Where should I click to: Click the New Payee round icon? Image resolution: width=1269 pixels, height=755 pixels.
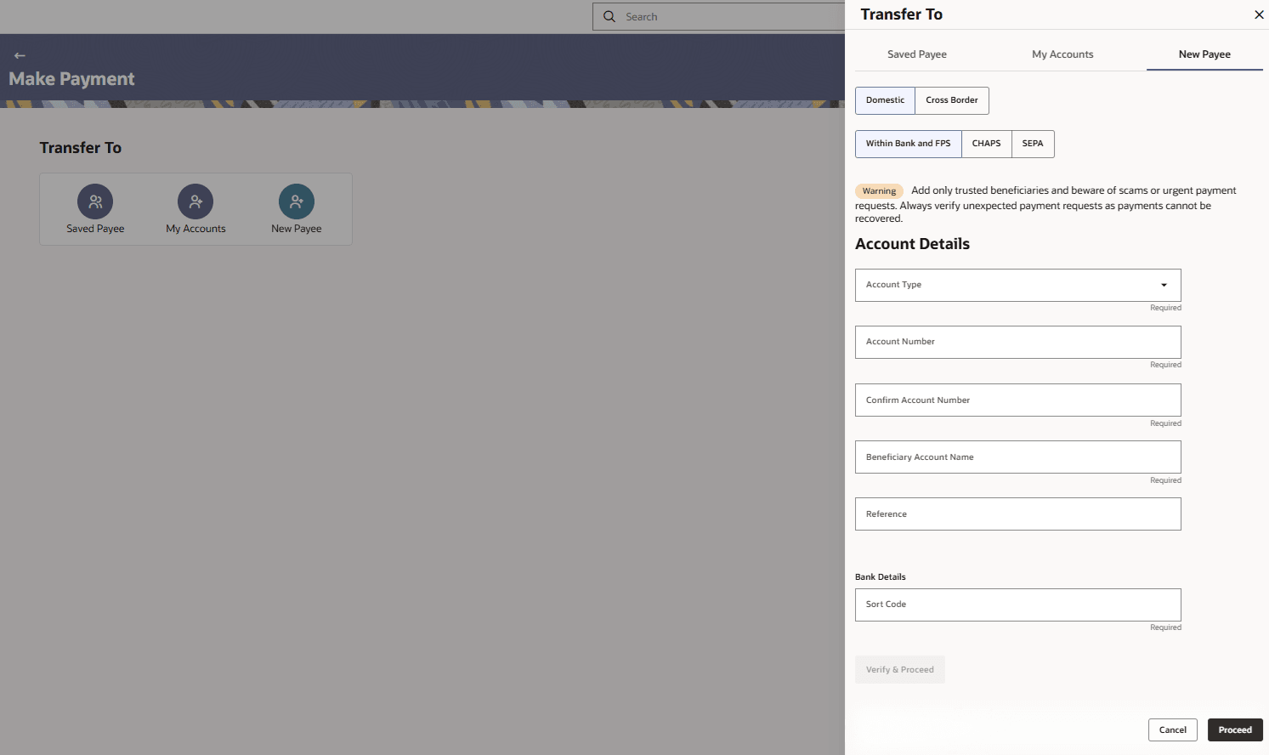pyautogui.click(x=297, y=202)
